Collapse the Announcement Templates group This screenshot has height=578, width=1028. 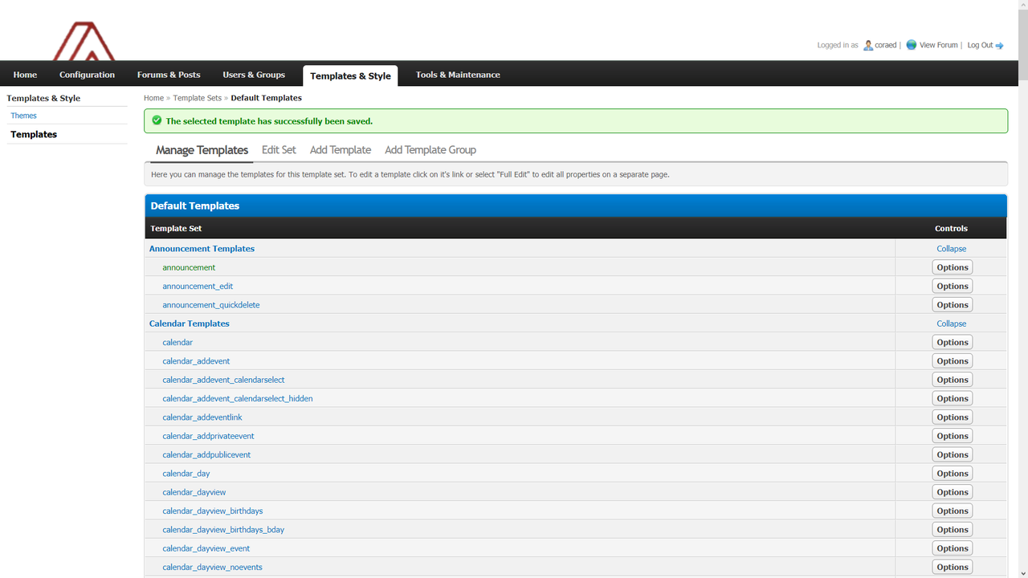click(x=952, y=249)
